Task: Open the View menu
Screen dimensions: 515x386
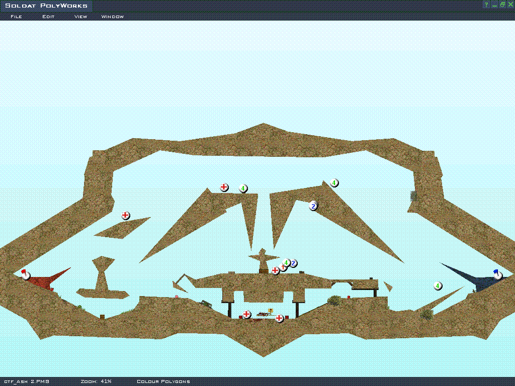Action: (x=80, y=17)
